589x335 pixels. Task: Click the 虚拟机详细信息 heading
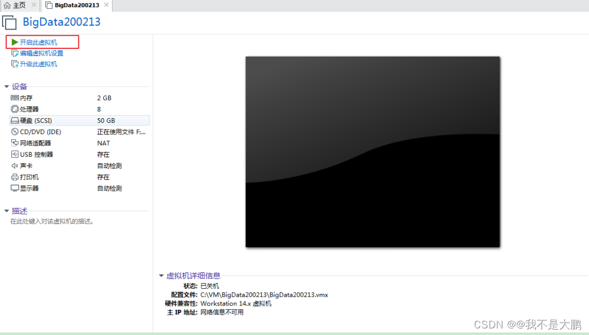[193, 276]
